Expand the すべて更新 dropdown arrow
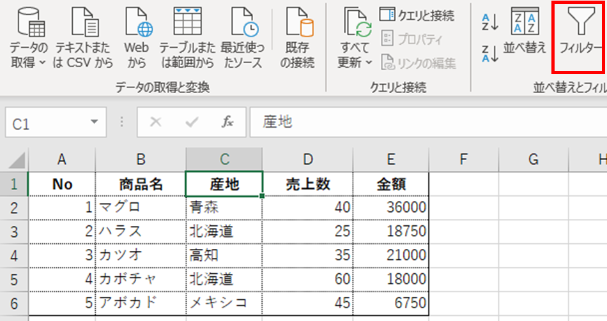 pos(369,63)
